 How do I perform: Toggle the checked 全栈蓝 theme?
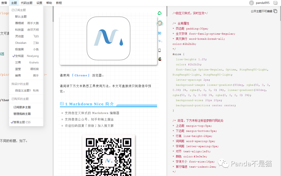[26, 56]
